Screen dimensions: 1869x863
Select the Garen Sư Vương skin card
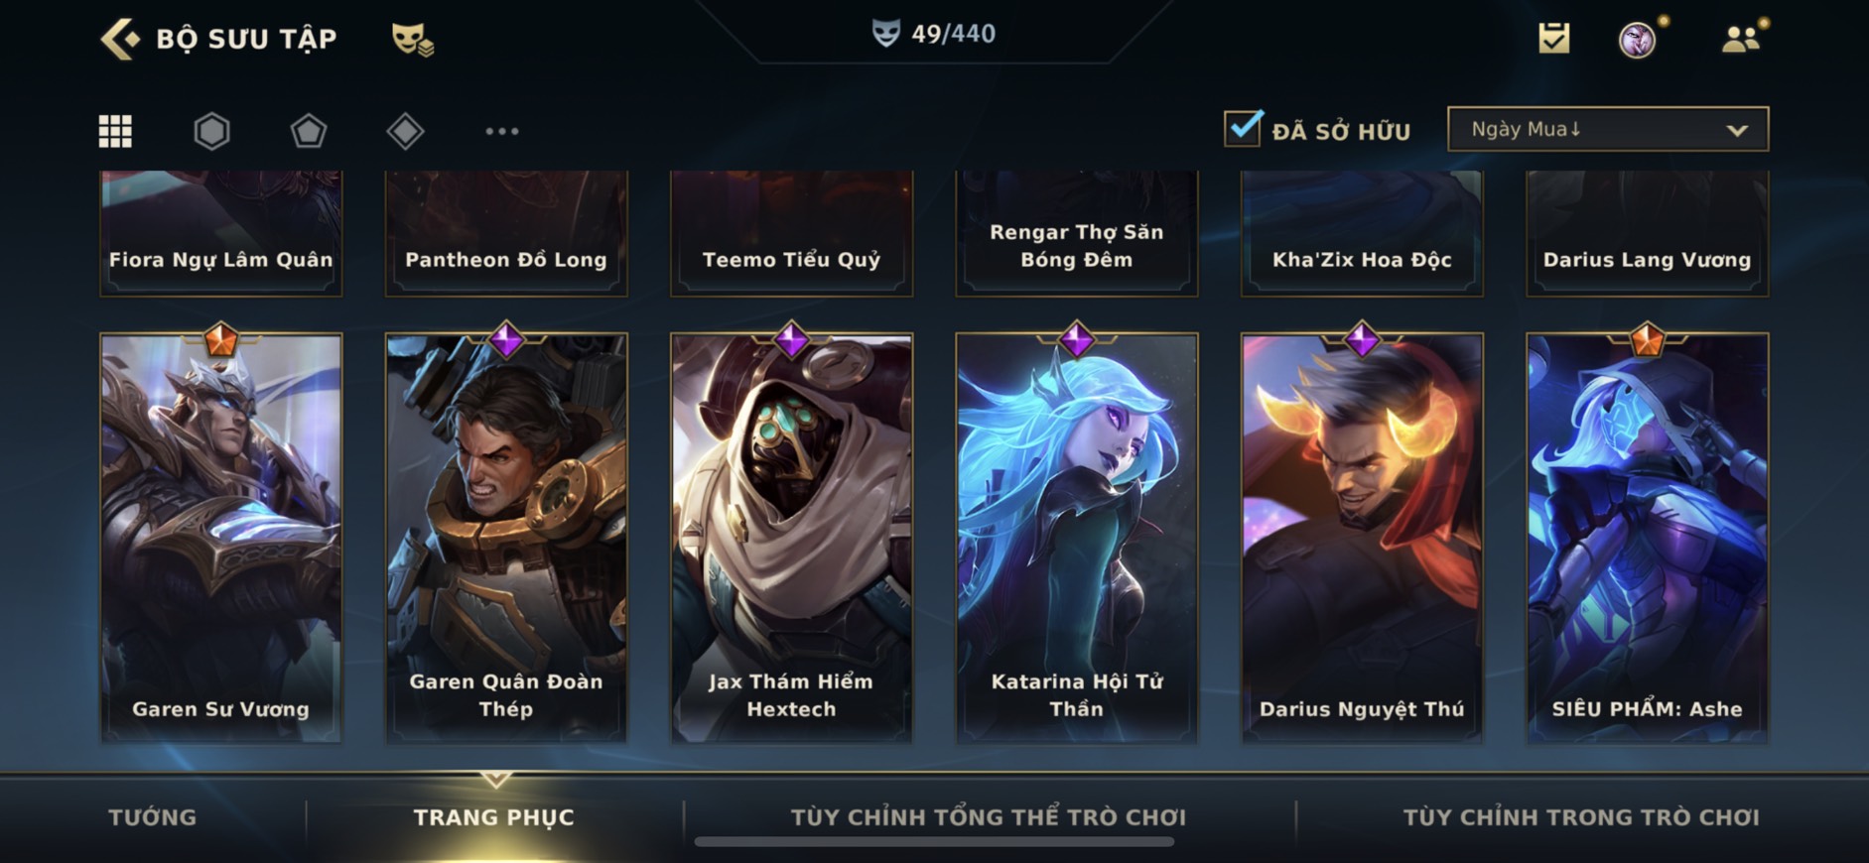tap(221, 538)
